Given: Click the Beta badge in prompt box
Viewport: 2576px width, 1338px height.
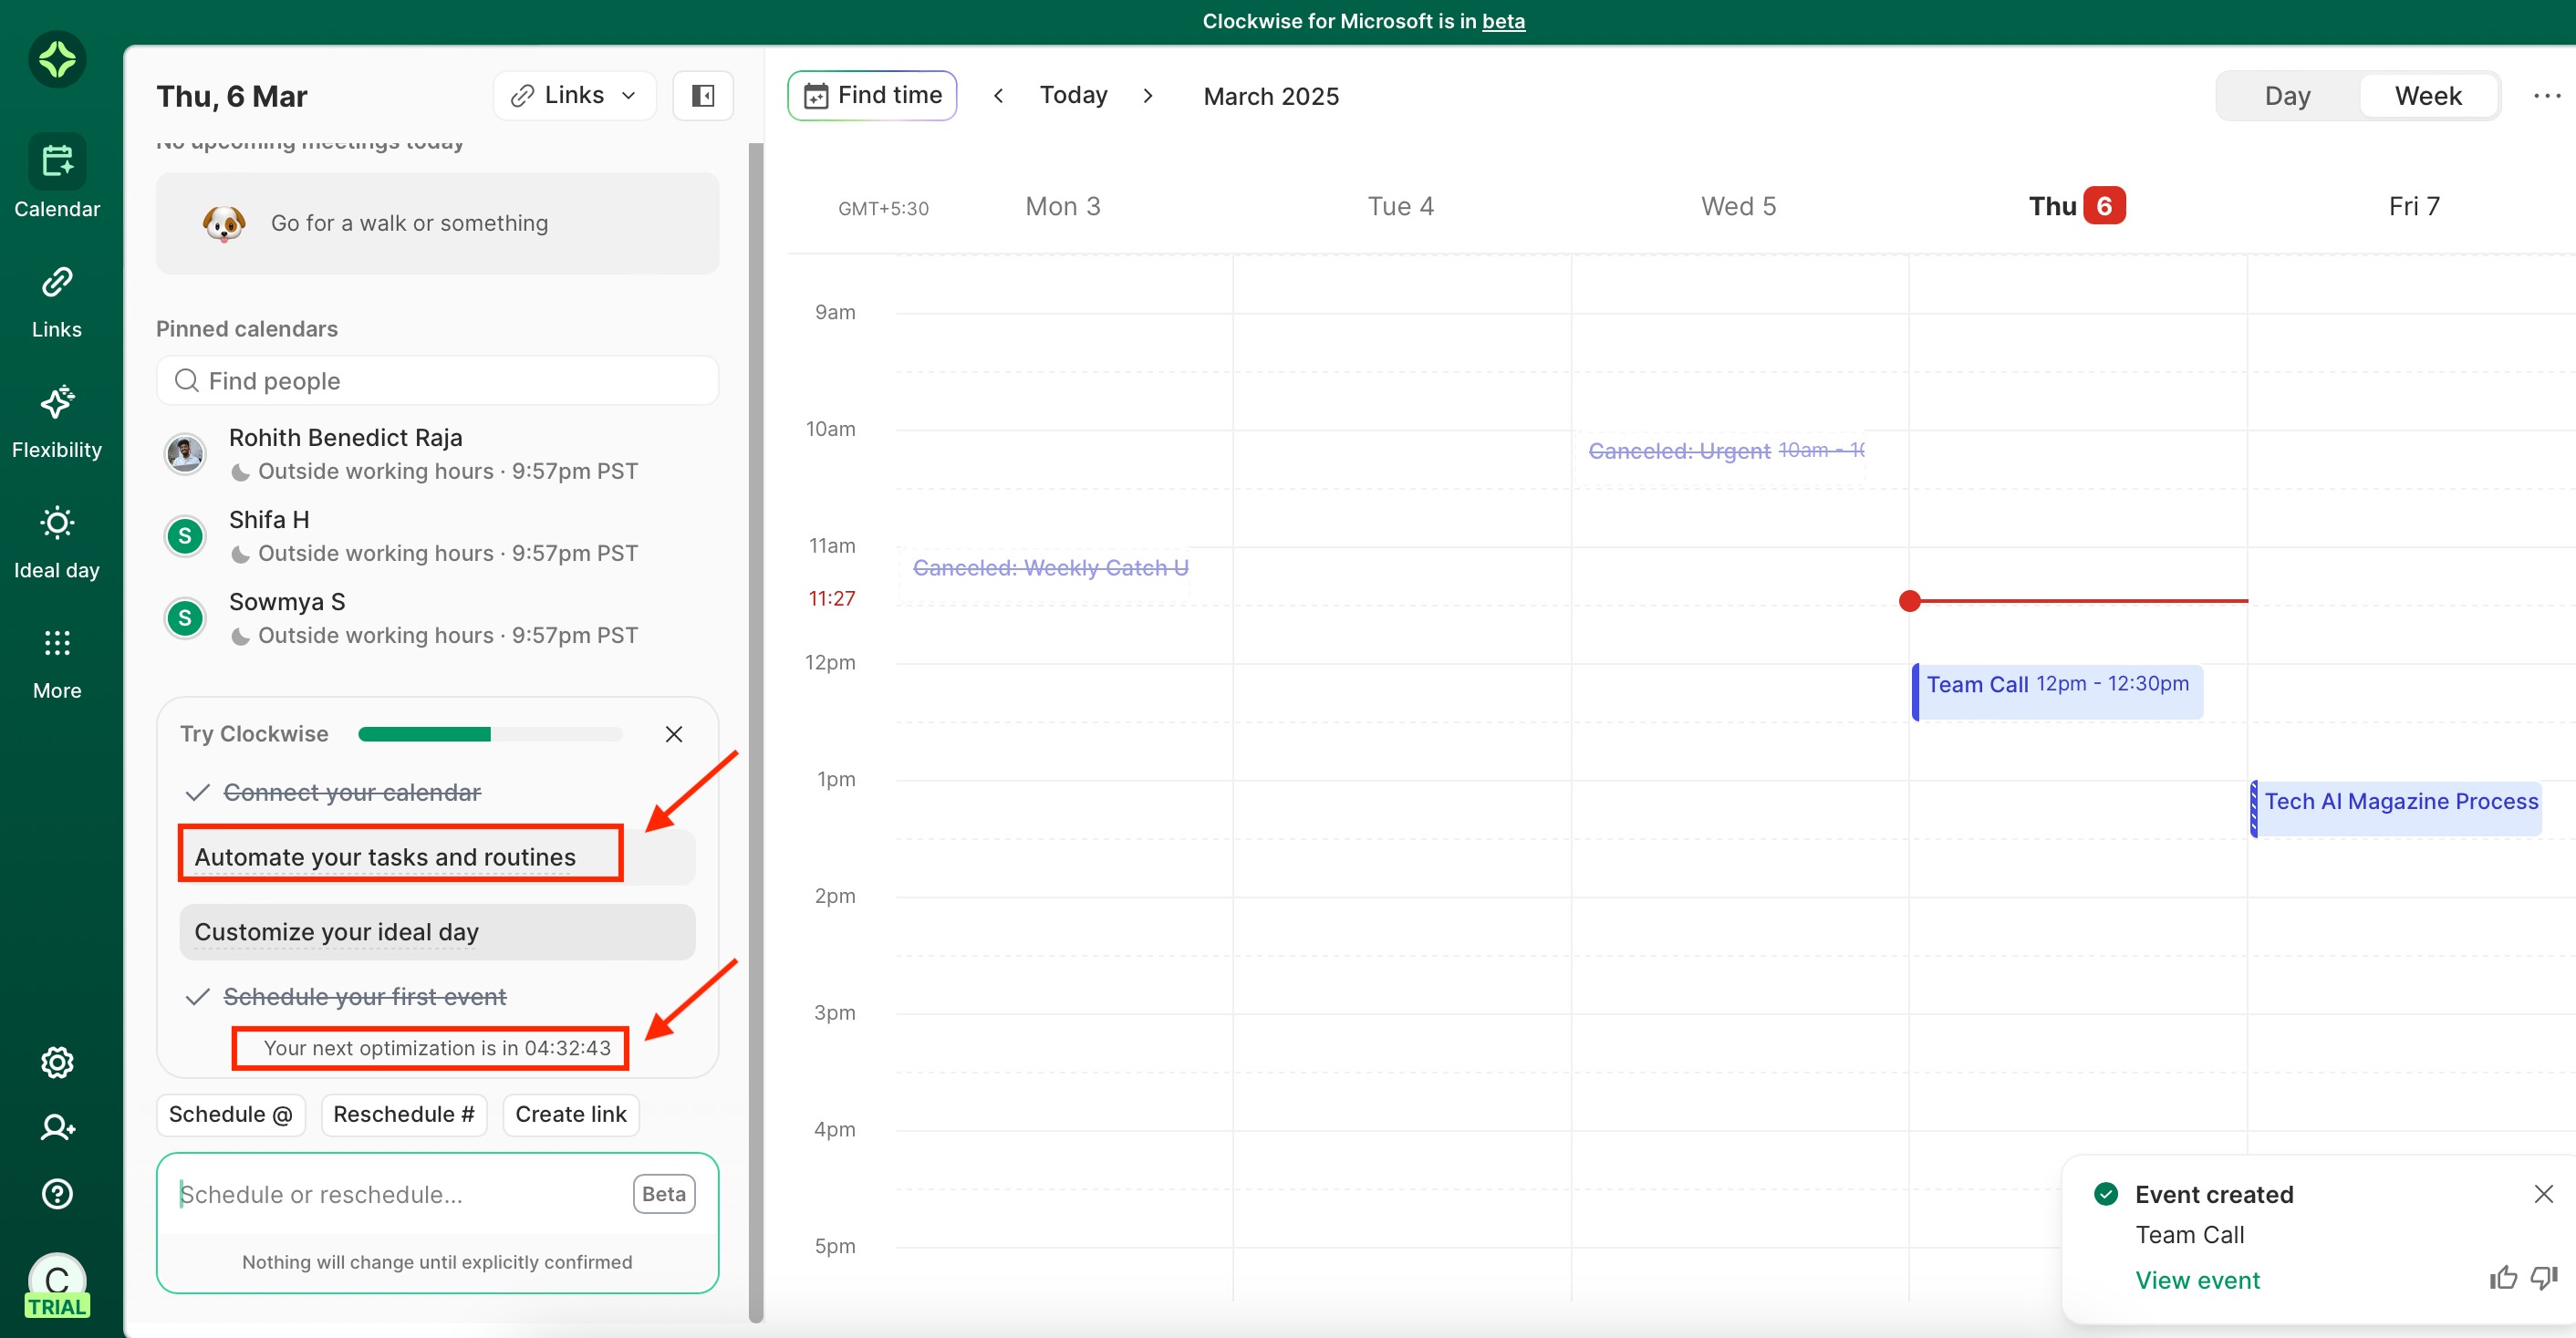Looking at the screenshot, I should 664,1194.
